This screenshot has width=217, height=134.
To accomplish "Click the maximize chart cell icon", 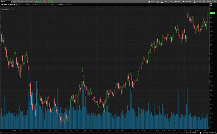I will [x=211, y=5].
